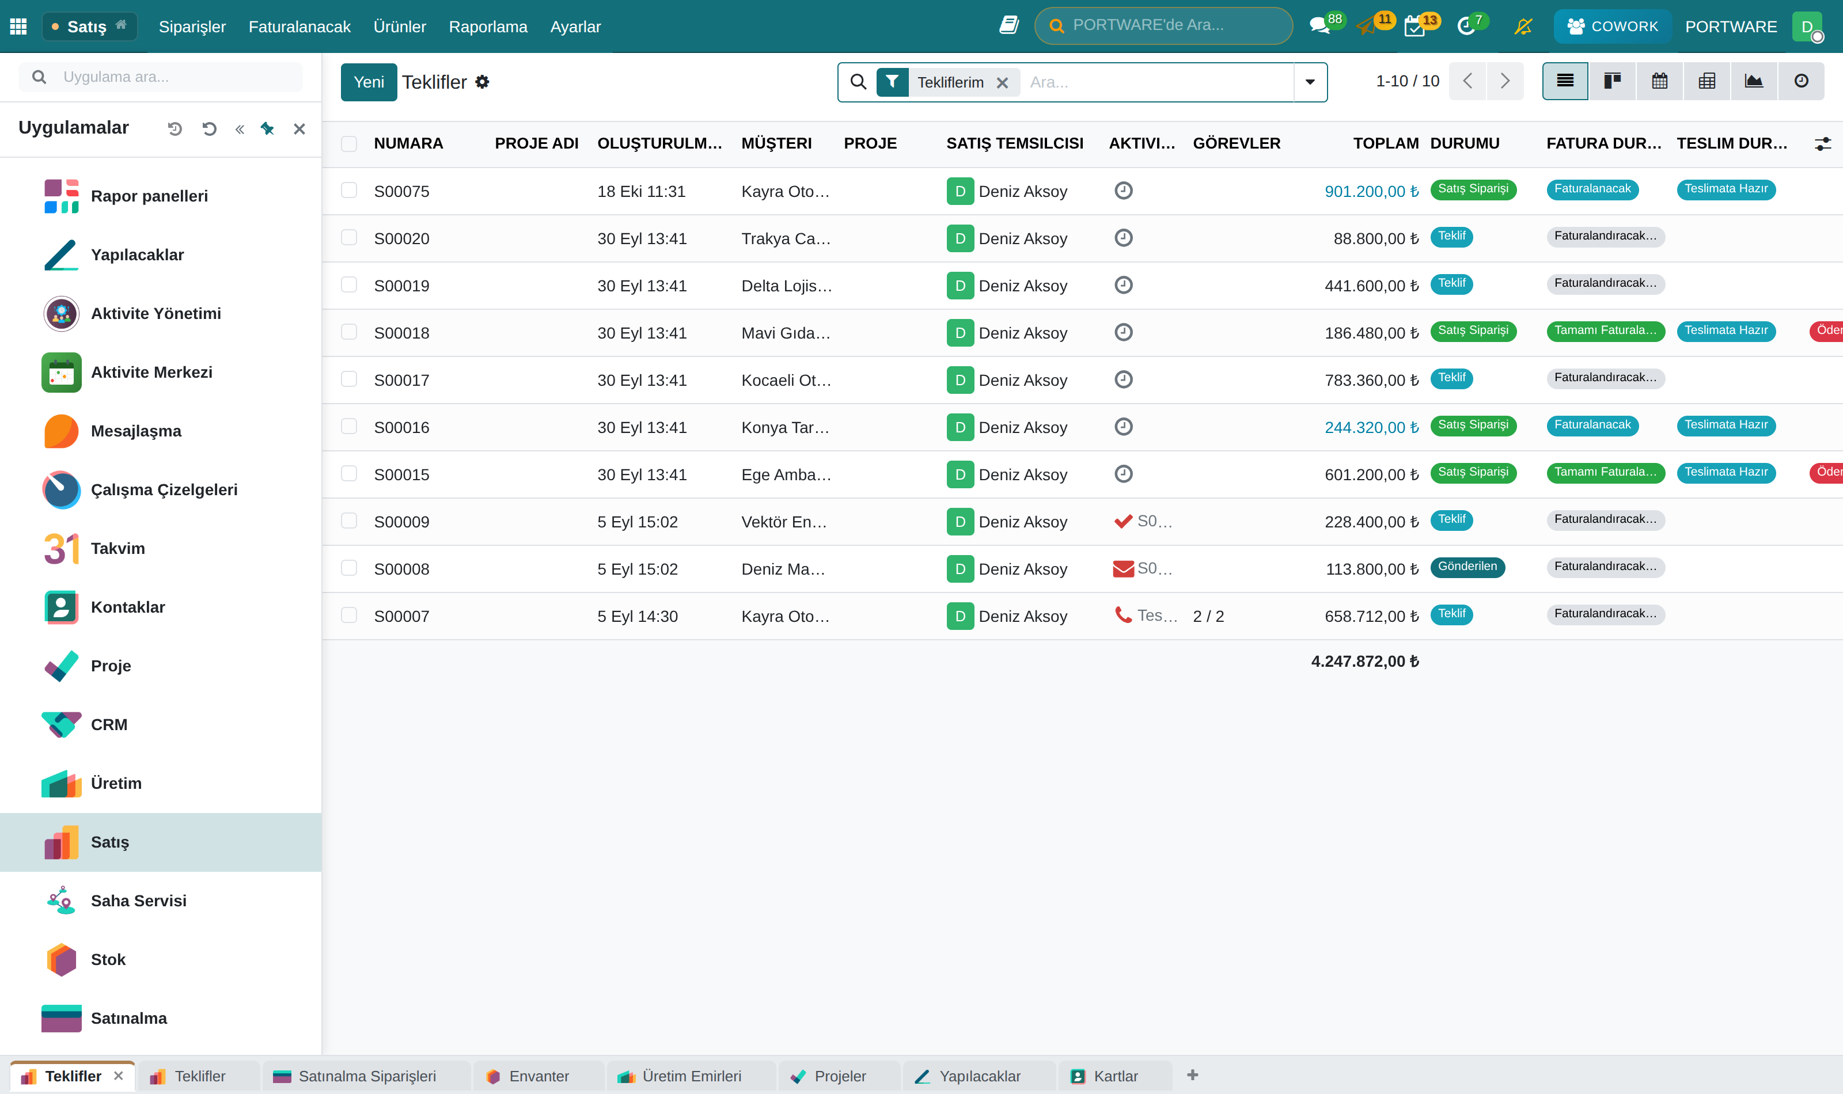Expand the search filter options dropdown
1843x1094 pixels.
pyautogui.click(x=1310, y=82)
